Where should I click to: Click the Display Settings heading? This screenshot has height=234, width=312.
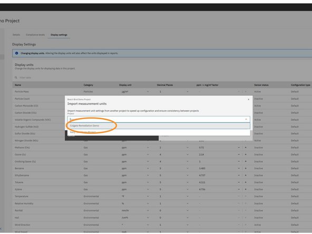(x=24, y=44)
